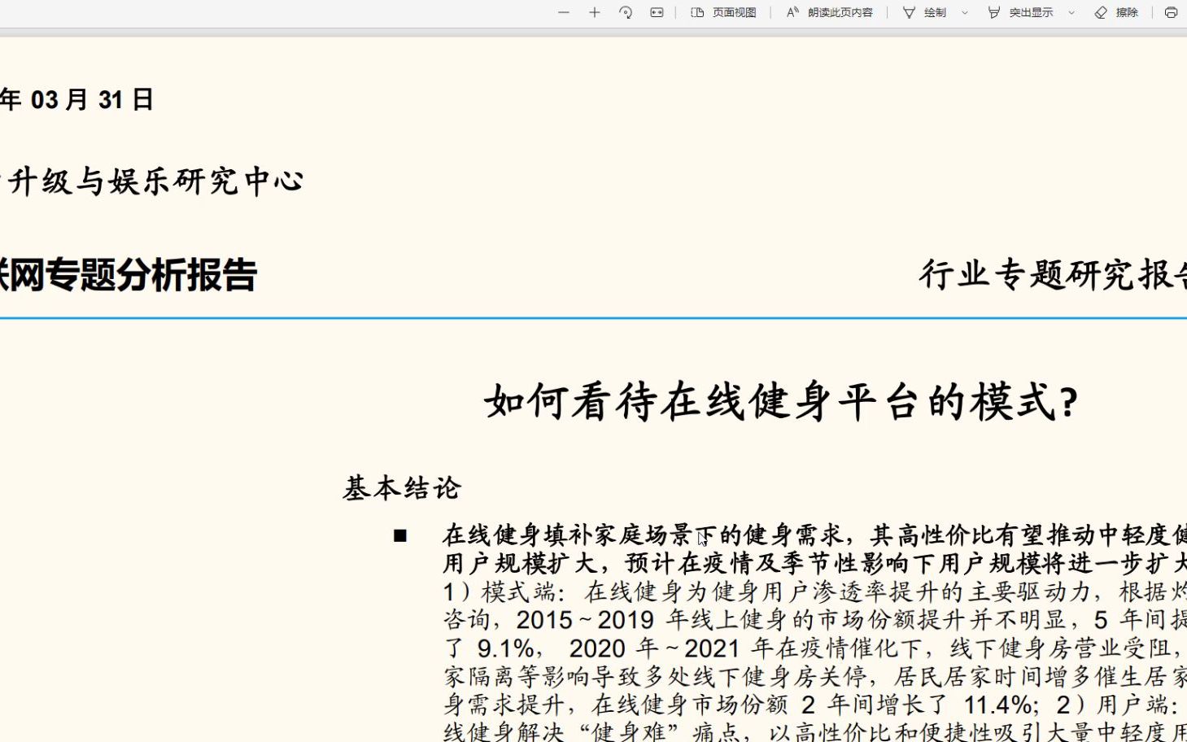The height and width of the screenshot is (742, 1187).
Task: Click the line containing 11.4%
Action: tap(814, 705)
